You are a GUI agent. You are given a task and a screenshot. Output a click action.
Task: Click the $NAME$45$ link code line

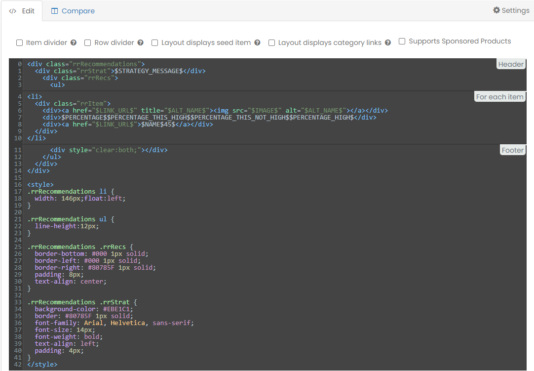128,124
